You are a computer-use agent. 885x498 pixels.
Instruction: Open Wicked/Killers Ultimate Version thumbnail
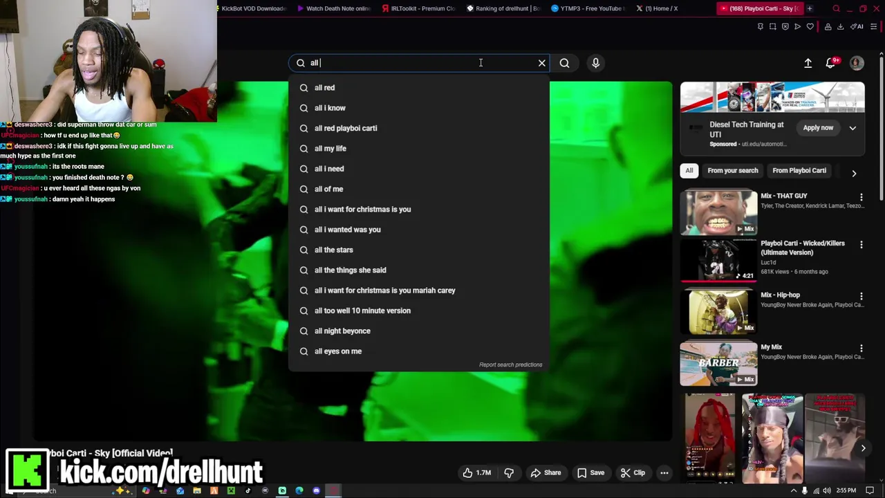(x=718, y=261)
